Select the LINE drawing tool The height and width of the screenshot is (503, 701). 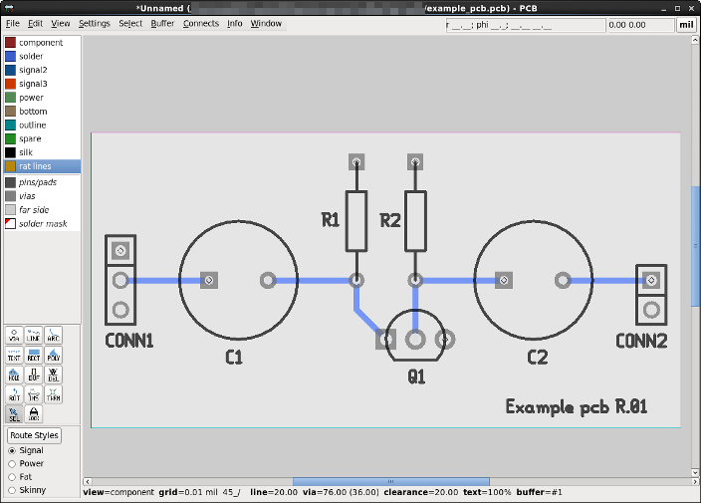pyautogui.click(x=34, y=336)
